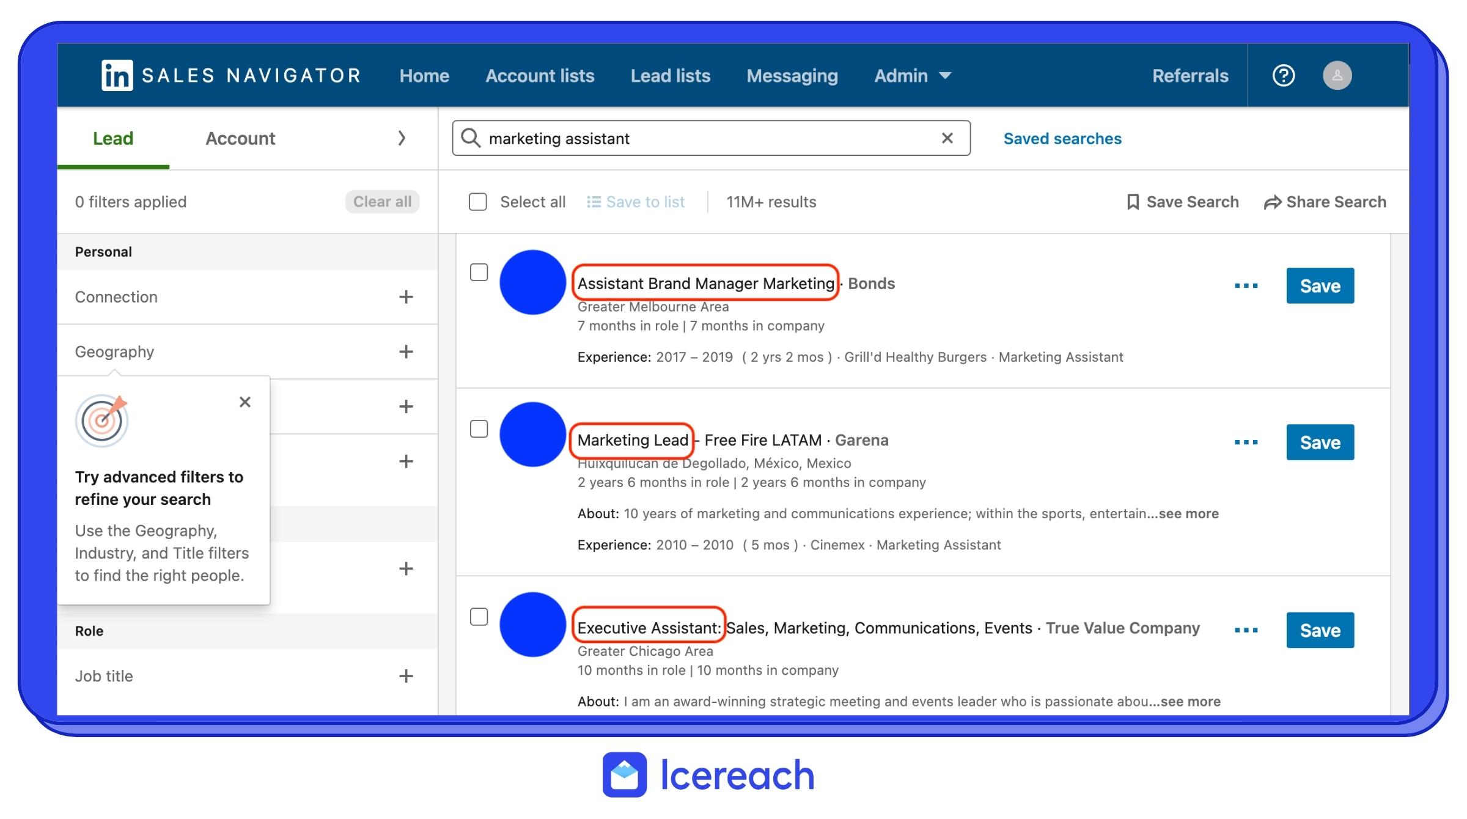
Task: Select the Executive Assistant result checkbox
Action: pos(479,617)
